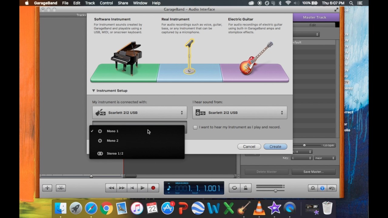388x218 pixels.
Task: Open the media browser button
Action: tap(332, 188)
